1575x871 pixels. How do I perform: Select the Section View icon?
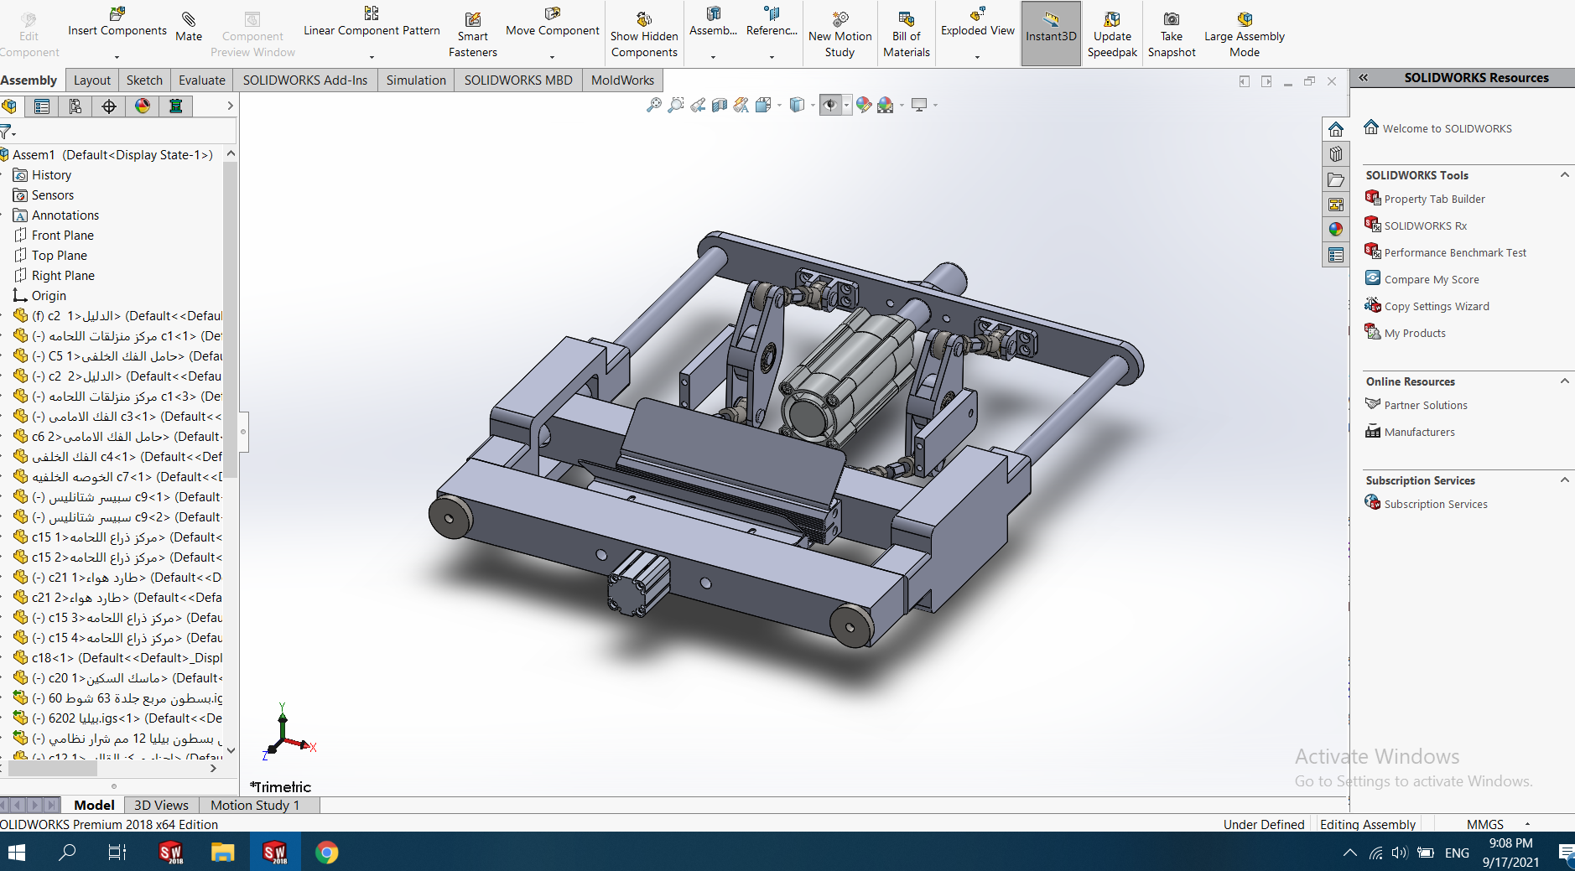click(x=720, y=106)
